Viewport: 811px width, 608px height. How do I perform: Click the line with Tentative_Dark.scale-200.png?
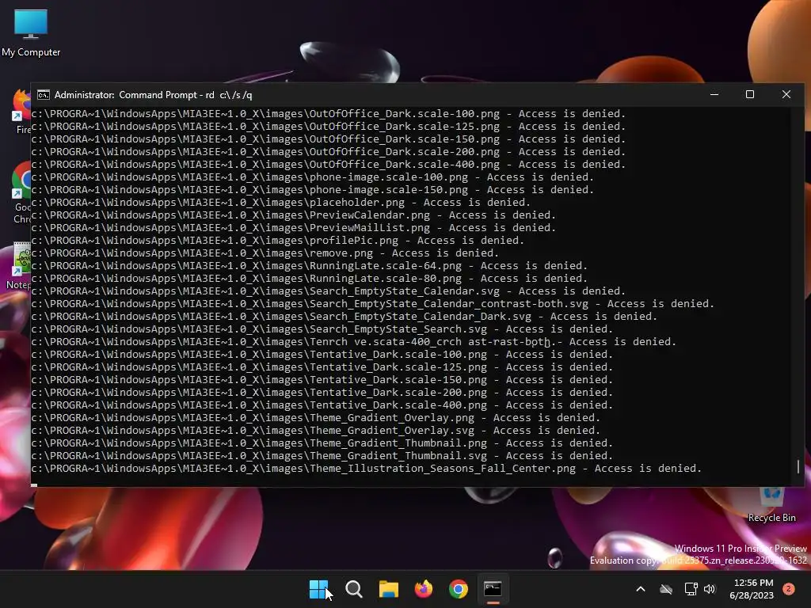coord(322,393)
